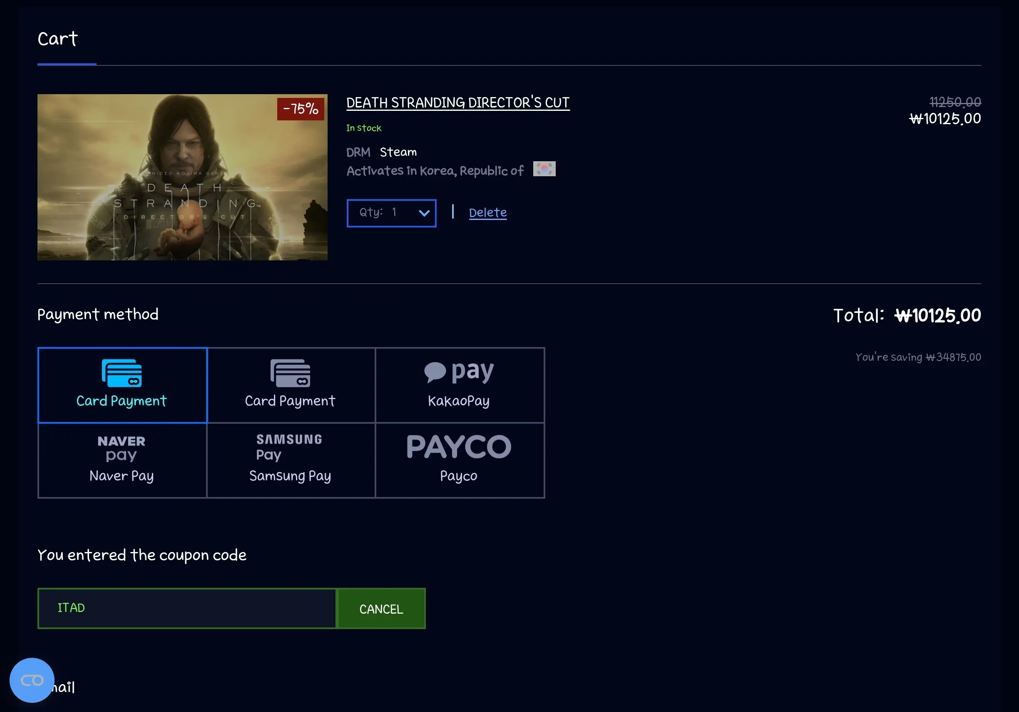The width and height of the screenshot is (1019, 712).
Task: Choose Samsung Pay payment option
Action: [x=291, y=460]
